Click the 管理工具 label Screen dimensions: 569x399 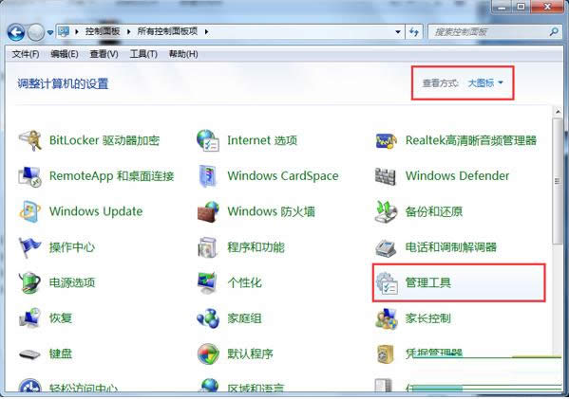427,282
